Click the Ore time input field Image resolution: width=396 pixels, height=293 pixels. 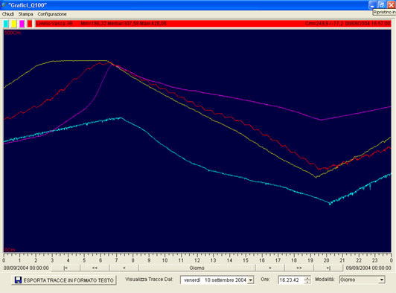click(291, 280)
